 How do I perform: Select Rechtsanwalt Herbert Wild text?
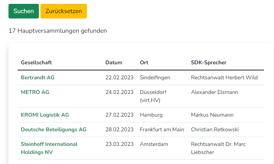pos(224,77)
